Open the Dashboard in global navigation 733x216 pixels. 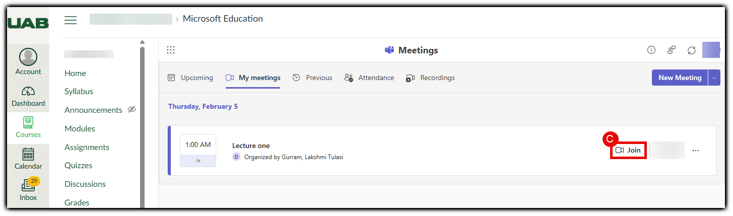pos(28,97)
